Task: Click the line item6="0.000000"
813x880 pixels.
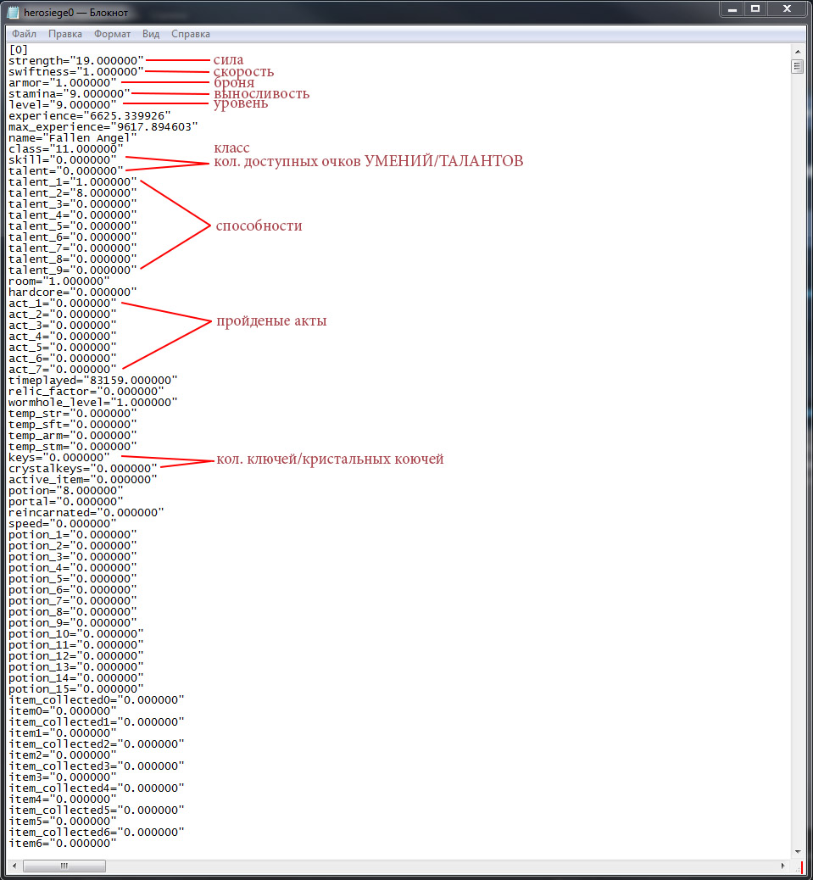Action: 62,844
